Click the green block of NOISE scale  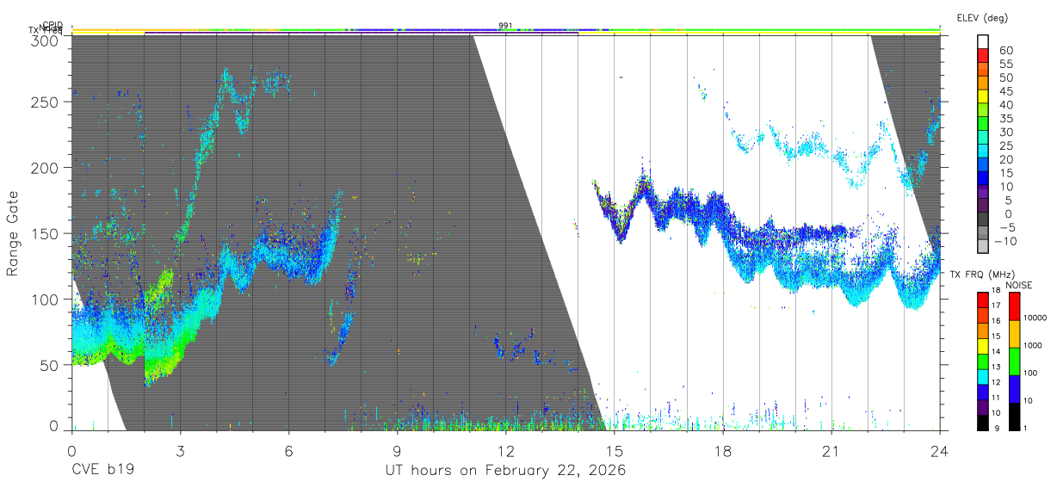(1015, 361)
